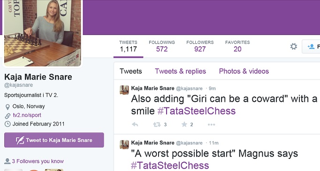Favorite the Giri tweet with the star icon
The image size is (320, 171).
click(x=184, y=124)
